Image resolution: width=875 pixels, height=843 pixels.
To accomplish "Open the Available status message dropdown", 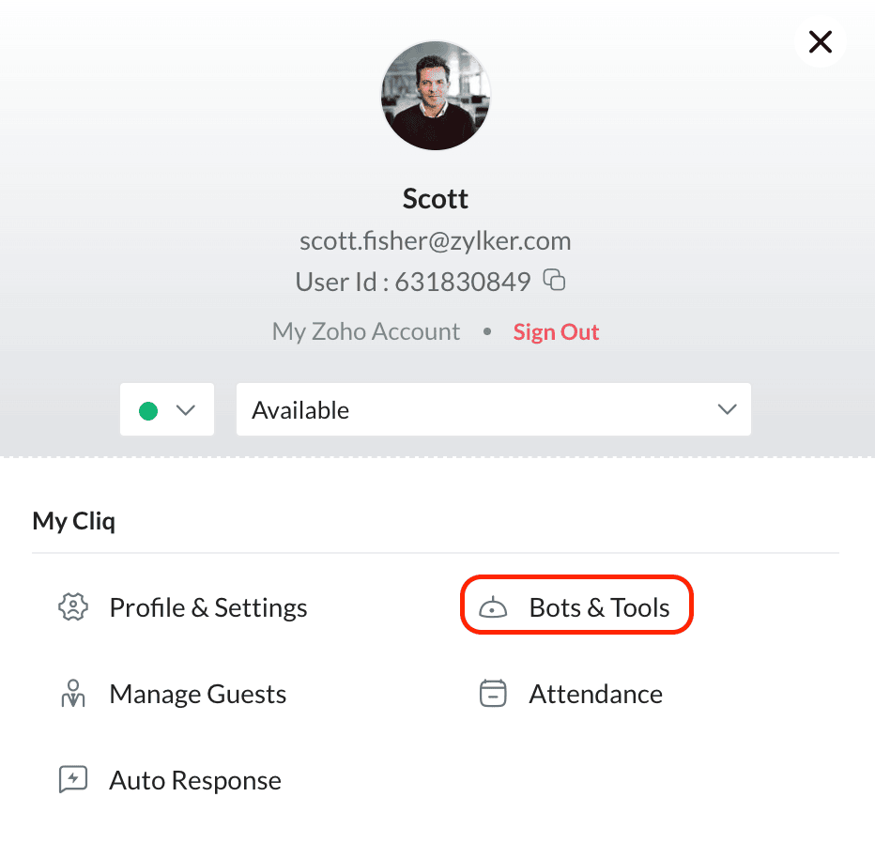I will click(493, 409).
